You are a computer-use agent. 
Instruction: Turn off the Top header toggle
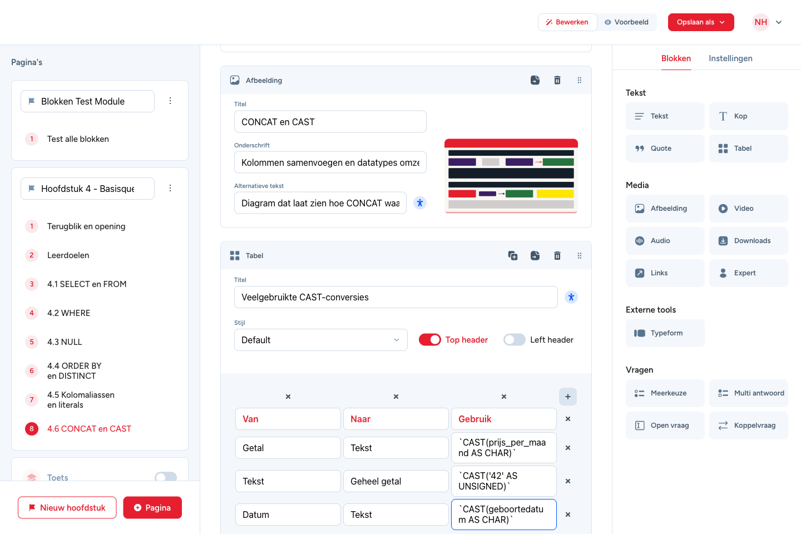click(x=429, y=340)
